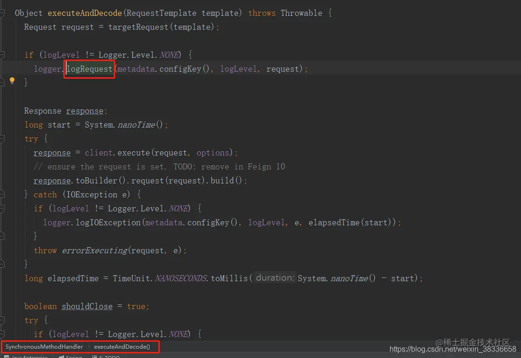
Task: Click the TODO: remove in Feign 10 comment
Action: pyautogui.click(x=229, y=167)
